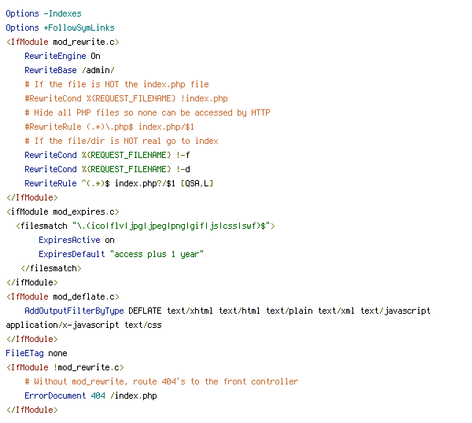Click the commented RewriteRule index.php/$1 line

[x=109, y=127]
